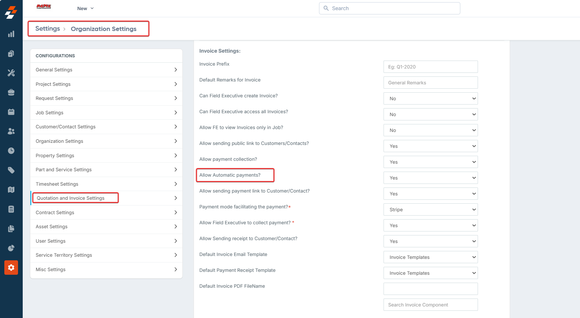This screenshot has height=318, width=580.
Task: Open Project Settings
Action: (106, 84)
